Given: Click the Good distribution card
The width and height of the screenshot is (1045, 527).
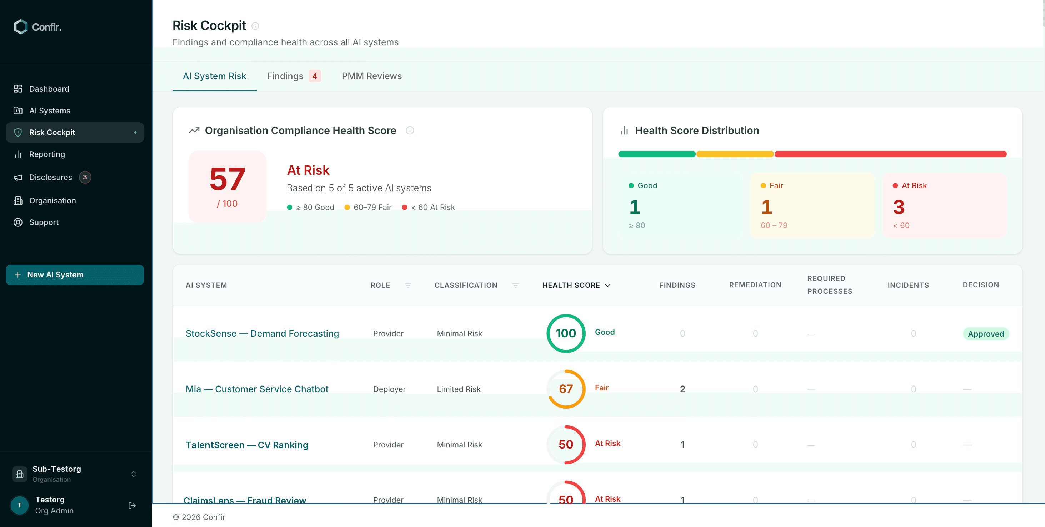Looking at the screenshot, I should (681, 205).
